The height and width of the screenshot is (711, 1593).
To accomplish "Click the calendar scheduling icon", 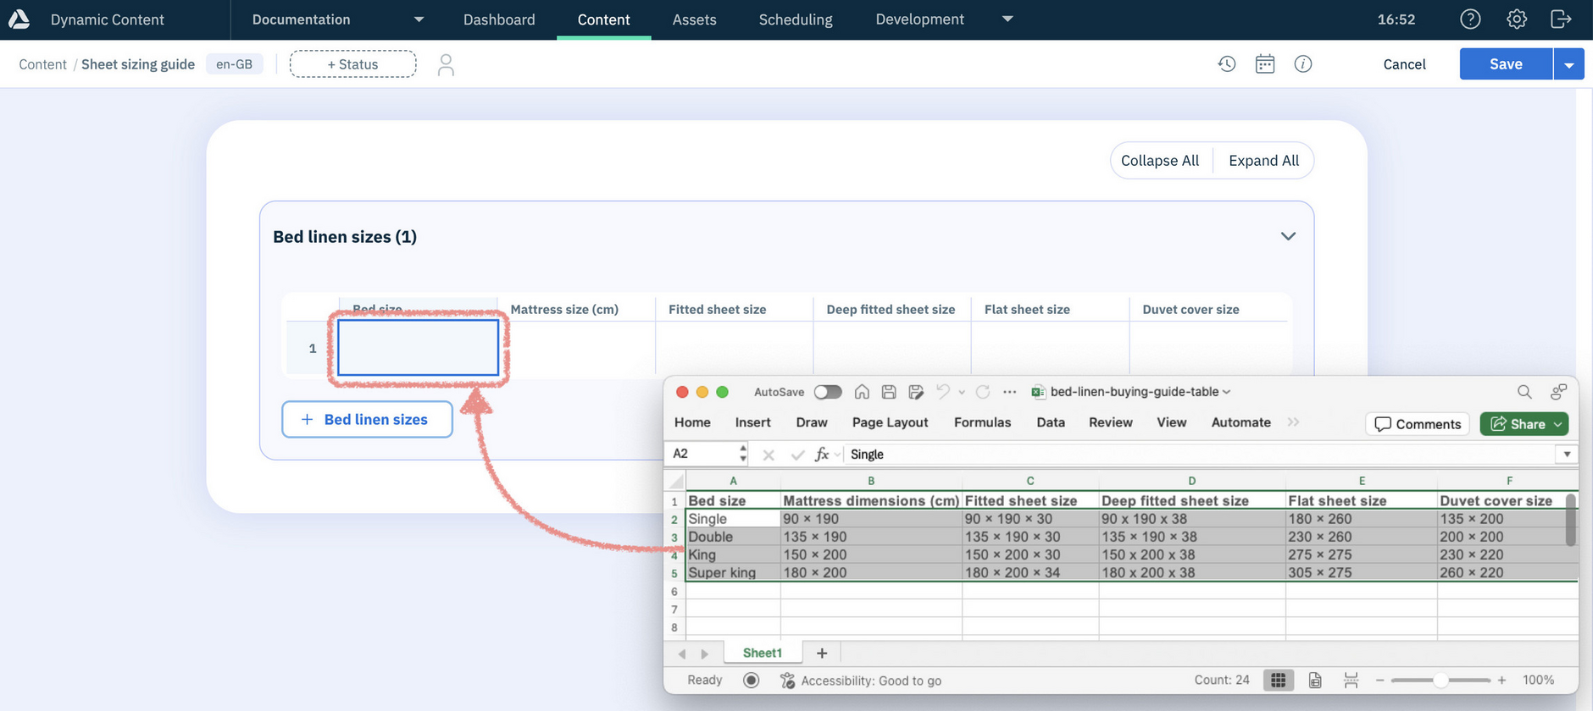I will pyautogui.click(x=1265, y=64).
